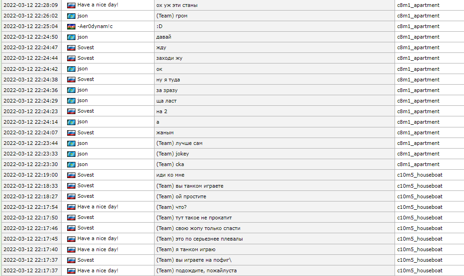Click Sovest's flag icon in the 22:24:07 row
Screen dimensions: 464x276
[x=71, y=132]
